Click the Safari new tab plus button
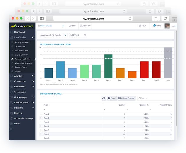This screenshot has width=186, height=153. point(174,20)
